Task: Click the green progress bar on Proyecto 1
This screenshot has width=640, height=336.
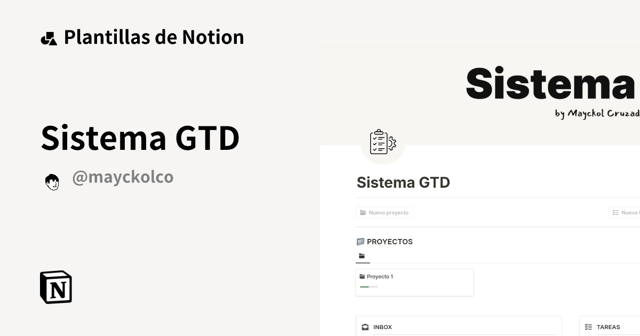Action: click(368, 286)
